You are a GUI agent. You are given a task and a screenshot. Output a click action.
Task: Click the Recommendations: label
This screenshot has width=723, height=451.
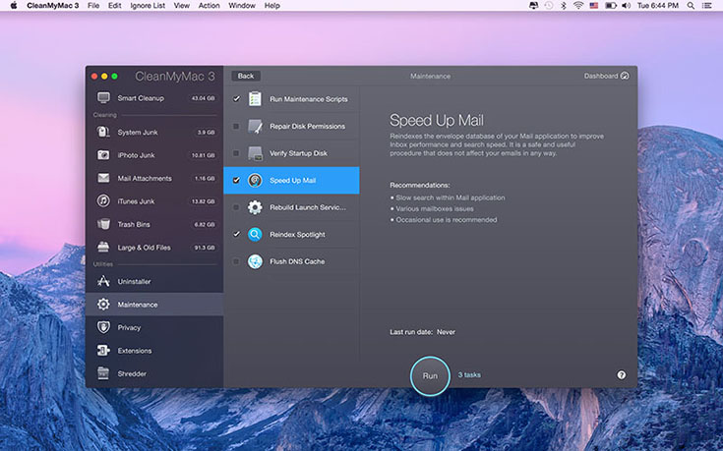point(420,185)
